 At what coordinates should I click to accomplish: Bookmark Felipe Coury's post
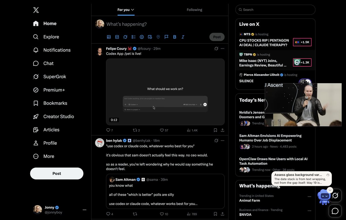point(215,130)
